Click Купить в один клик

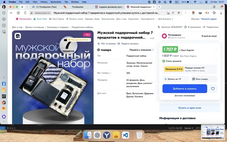190,108
